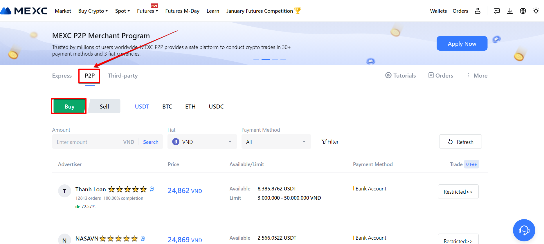Open the Market menu item
This screenshot has width=544, height=244.
pyautogui.click(x=63, y=11)
